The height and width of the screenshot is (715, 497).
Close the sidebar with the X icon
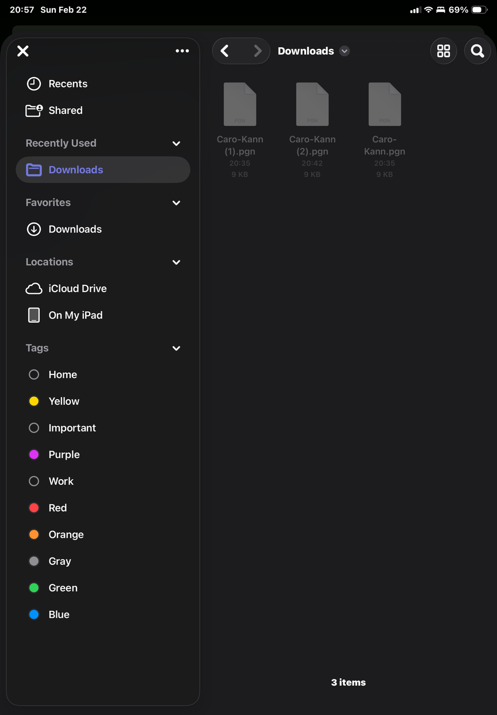pos(23,51)
